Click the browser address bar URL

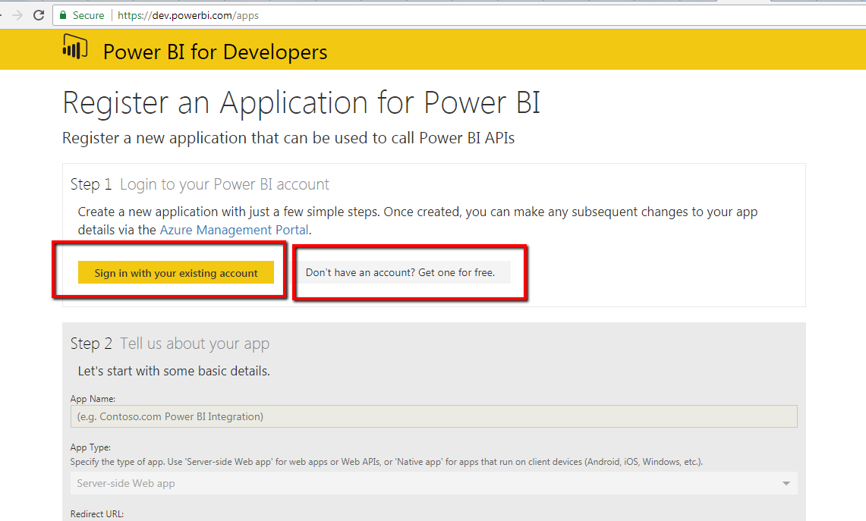click(187, 14)
